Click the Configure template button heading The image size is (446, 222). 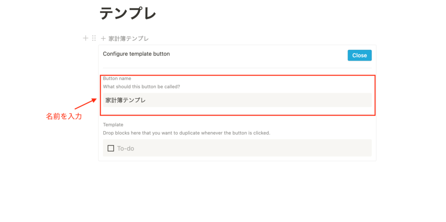tap(136, 54)
